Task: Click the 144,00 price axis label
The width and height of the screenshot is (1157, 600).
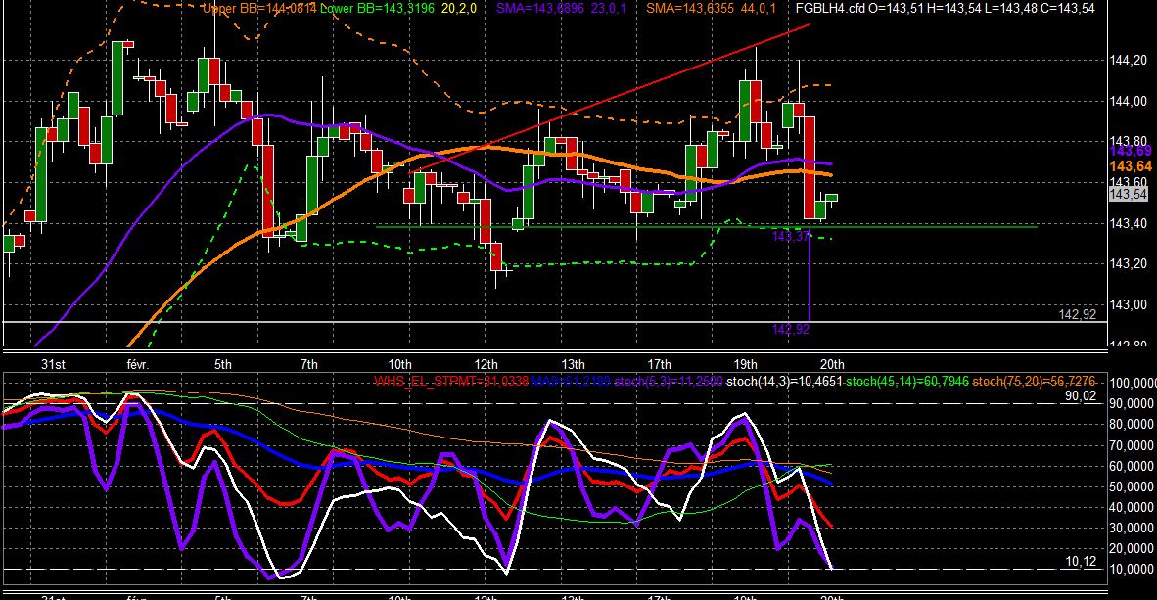Action: [1129, 102]
